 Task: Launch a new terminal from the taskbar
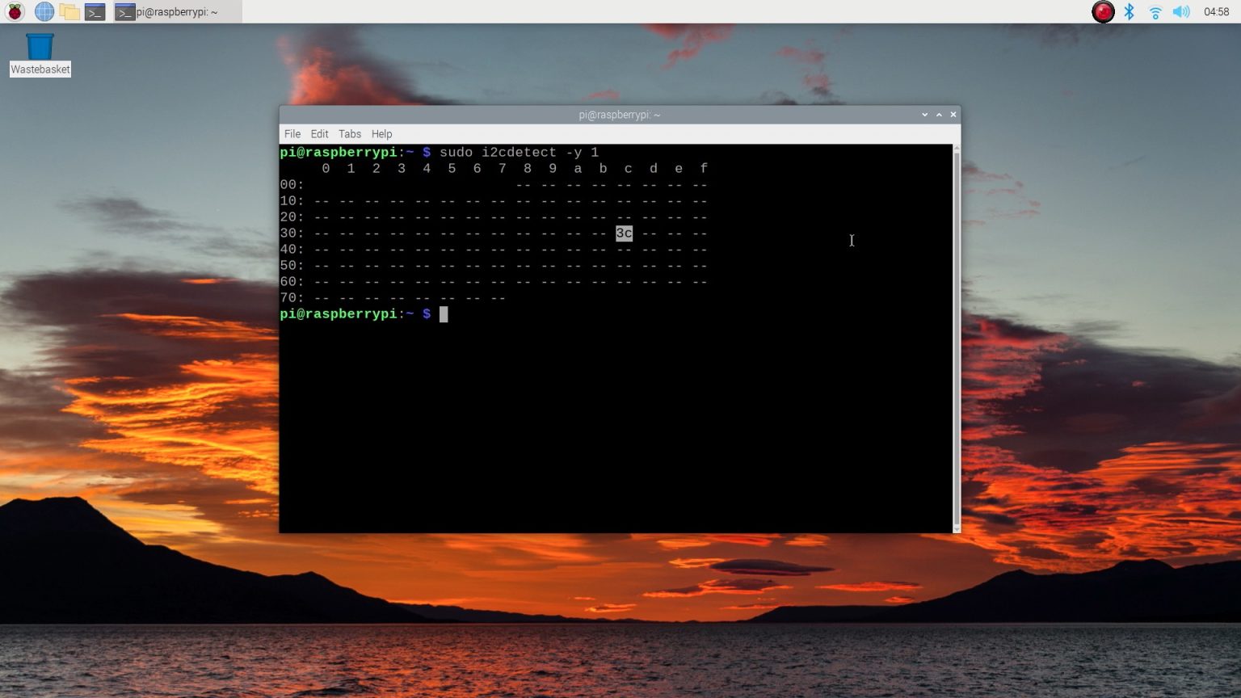tap(96, 11)
